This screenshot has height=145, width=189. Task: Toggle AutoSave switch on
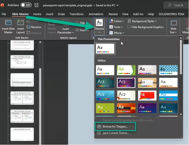[x=26, y=5]
